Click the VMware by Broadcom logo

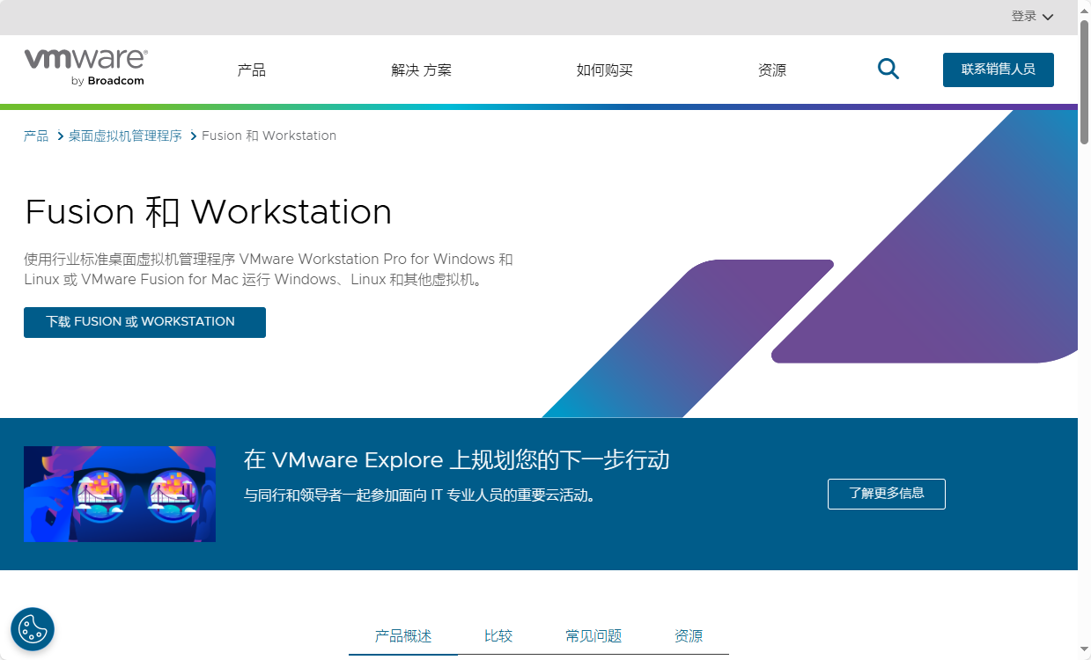coord(85,68)
